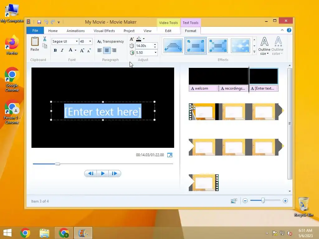
Task: Increase start time with up stepper
Action: tap(155, 44)
